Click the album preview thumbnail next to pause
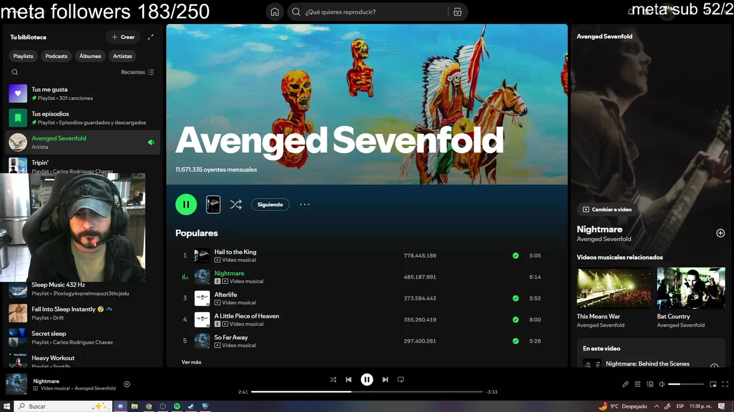Screen dimensions: 734x412 click(213, 204)
